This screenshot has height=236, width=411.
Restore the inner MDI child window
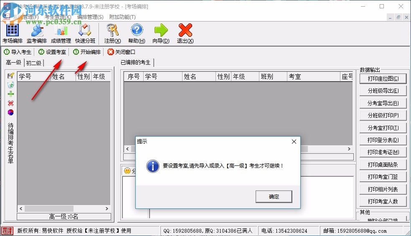pyautogui.click(x=398, y=17)
